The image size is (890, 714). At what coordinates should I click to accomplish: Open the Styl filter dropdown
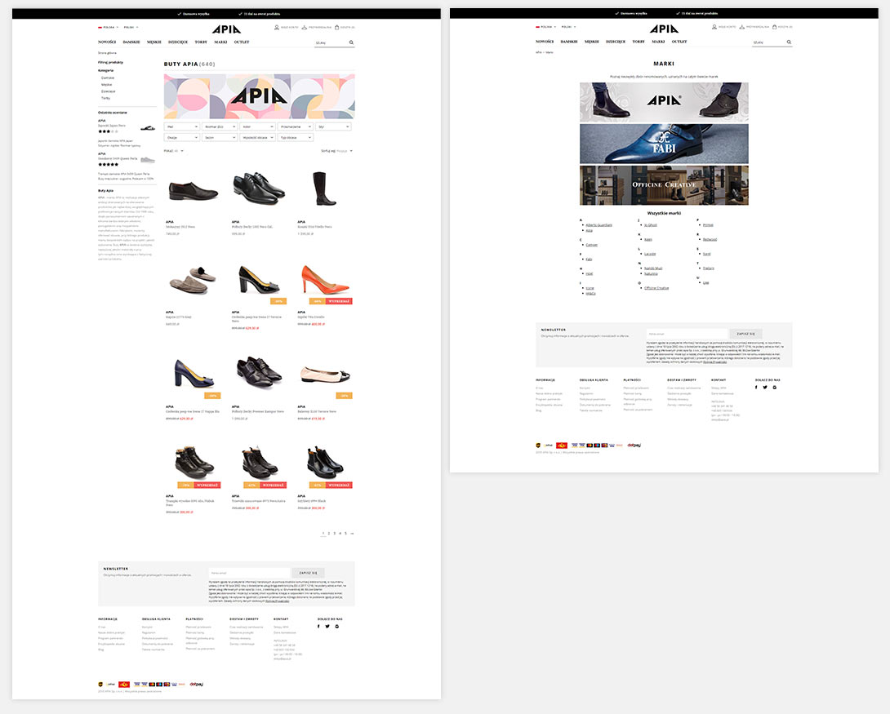click(333, 127)
